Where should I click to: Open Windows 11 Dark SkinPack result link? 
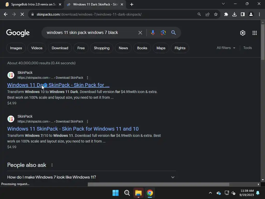pos(58,85)
